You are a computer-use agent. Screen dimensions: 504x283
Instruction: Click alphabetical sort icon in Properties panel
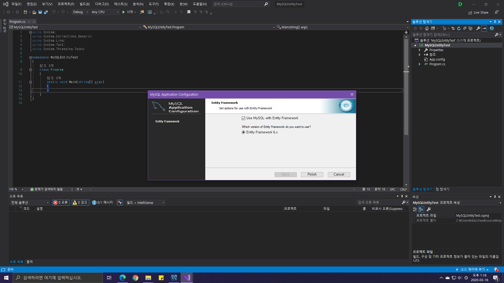point(421,209)
